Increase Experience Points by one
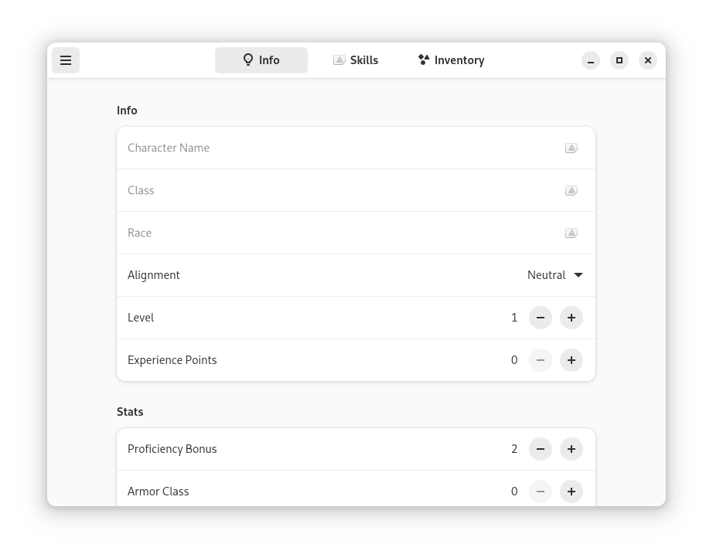Image resolution: width=713 pixels, height=558 pixels. [x=571, y=360]
